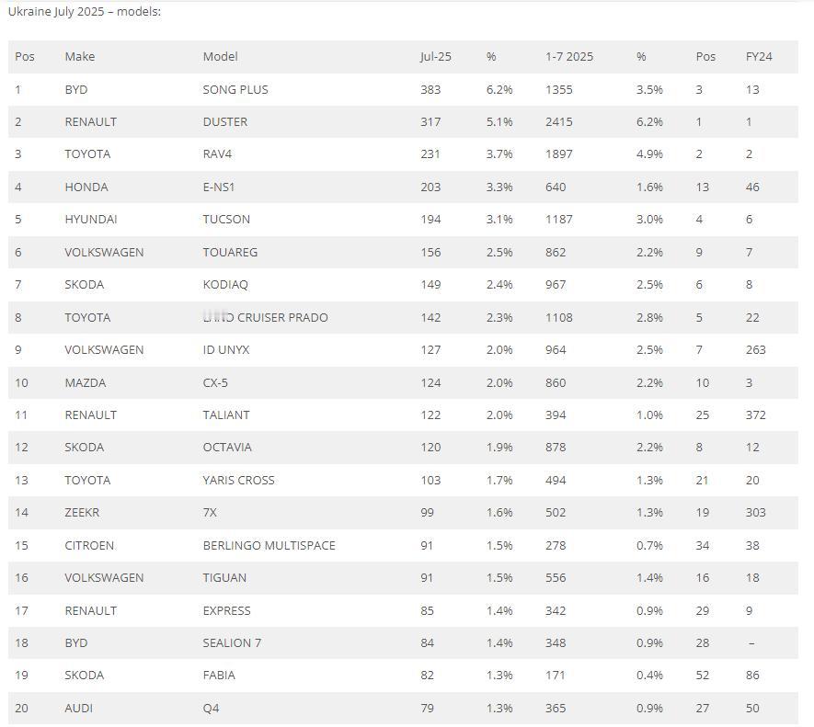Click the MAZDA make cell
Image resolution: width=814 pixels, height=727 pixels.
click(86, 382)
